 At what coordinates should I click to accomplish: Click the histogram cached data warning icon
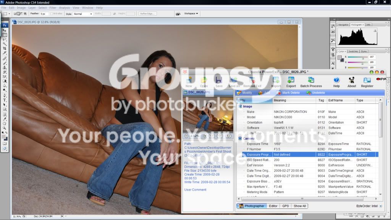click(375, 31)
